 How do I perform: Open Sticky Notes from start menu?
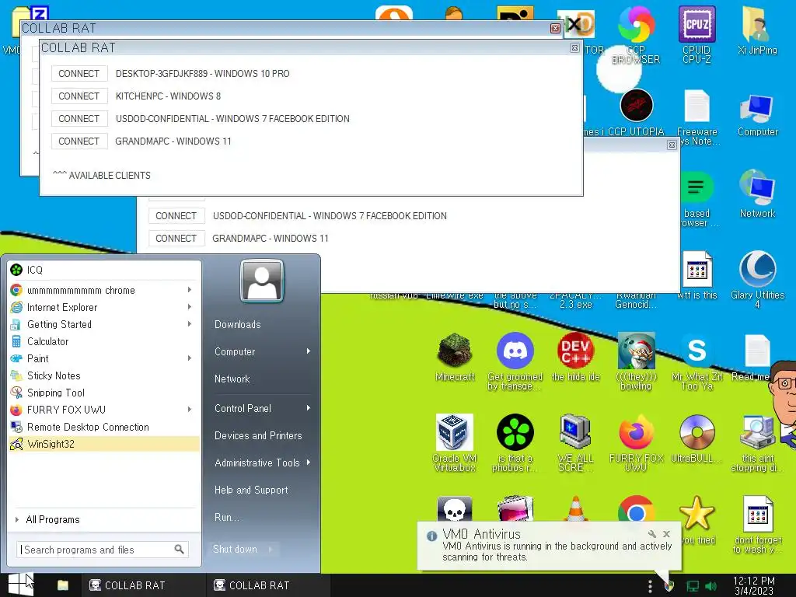coord(104,375)
